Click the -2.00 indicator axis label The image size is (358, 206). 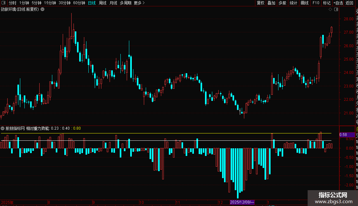coord(349,185)
